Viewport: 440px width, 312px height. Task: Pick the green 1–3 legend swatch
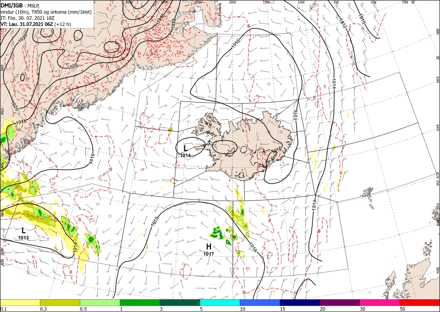(x=140, y=302)
